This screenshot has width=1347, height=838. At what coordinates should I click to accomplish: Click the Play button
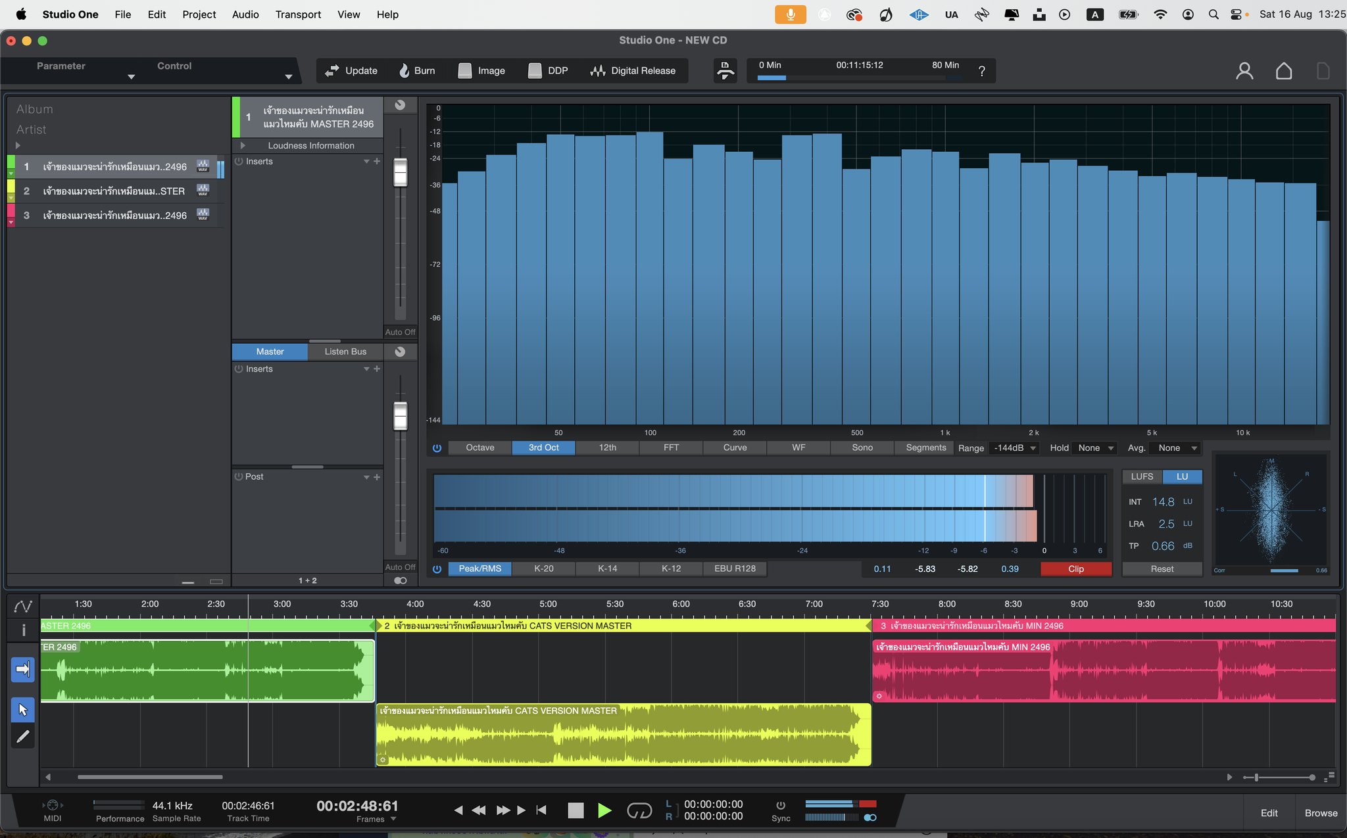(604, 810)
